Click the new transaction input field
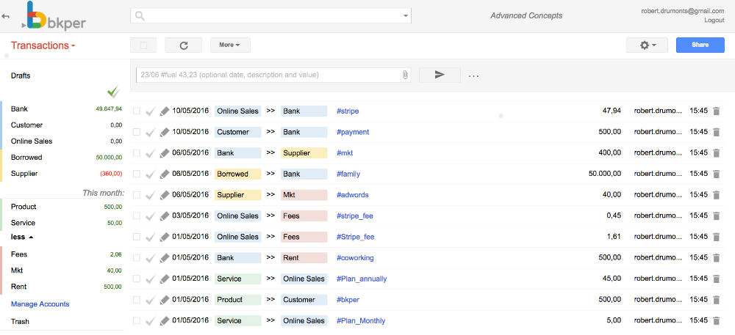Viewport: 735px width, 335px height. tap(273, 75)
